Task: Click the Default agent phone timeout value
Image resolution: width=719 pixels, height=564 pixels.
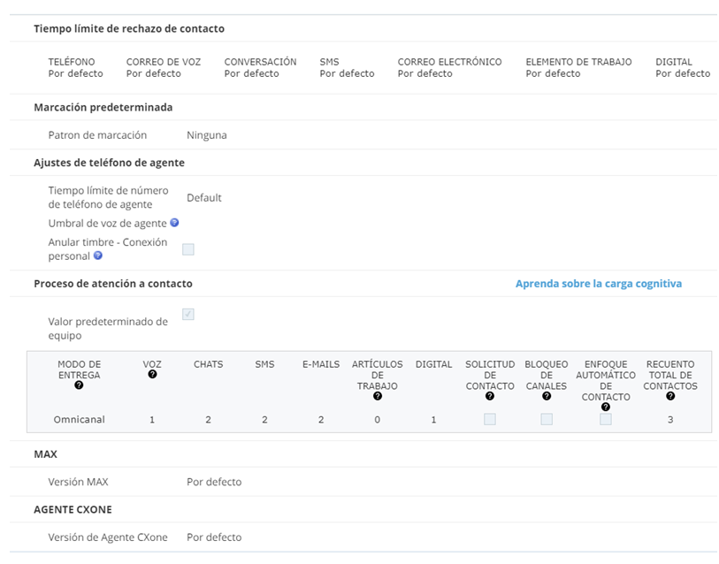Action: [204, 198]
